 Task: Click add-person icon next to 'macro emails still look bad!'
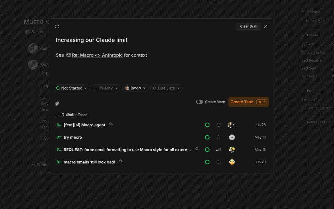121,161
